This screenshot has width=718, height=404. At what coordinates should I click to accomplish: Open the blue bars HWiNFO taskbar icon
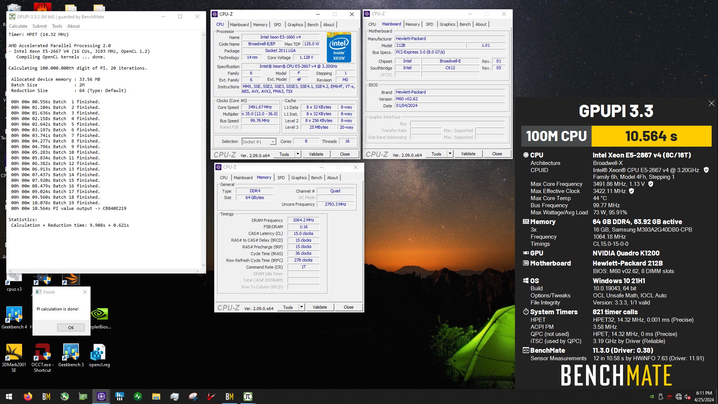pos(120,397)
